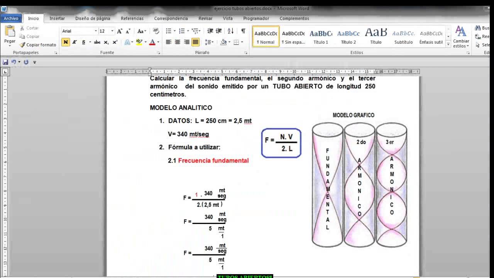Click the numbered list icon
The height and width of the screenshot is (278, 494).
tap(182, 31)
